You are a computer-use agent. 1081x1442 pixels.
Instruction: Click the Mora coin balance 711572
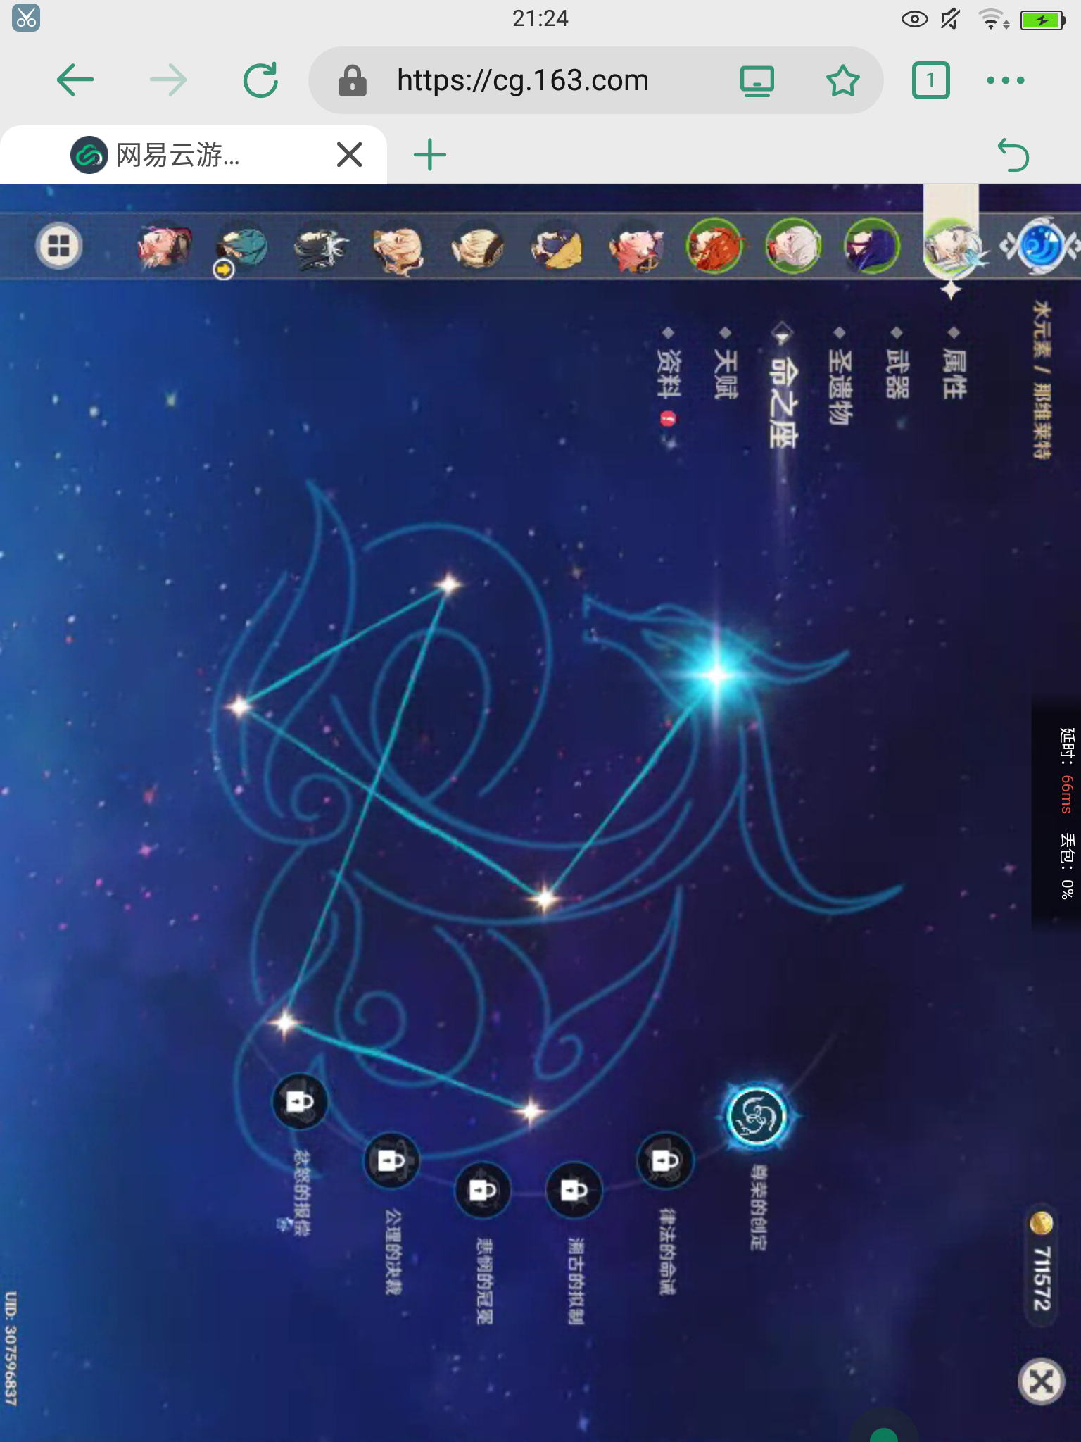pyautogui.click(x=1042, y=1266)
